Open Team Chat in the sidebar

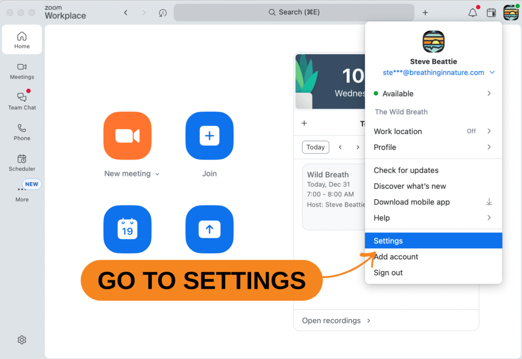[x=22, y=100]
